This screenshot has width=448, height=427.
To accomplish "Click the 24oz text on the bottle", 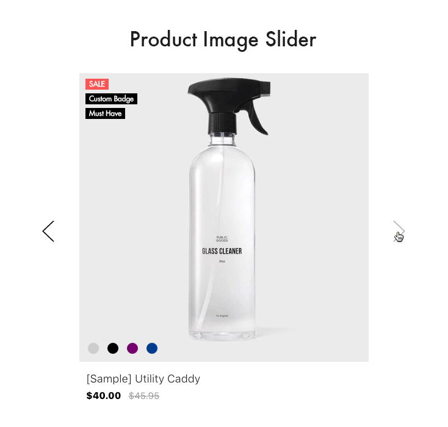I will coord(222,261).
